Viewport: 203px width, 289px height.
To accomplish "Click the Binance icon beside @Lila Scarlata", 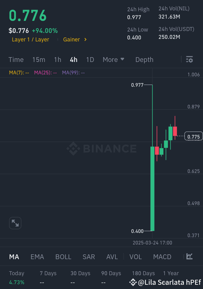I will (133, 282).
